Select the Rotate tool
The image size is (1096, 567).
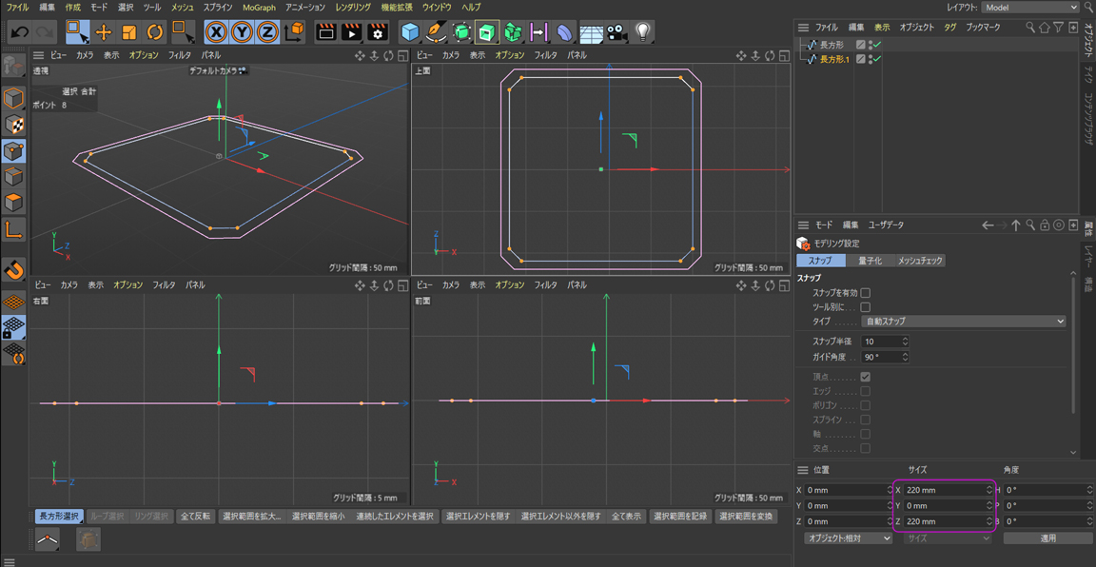[154, 31]
